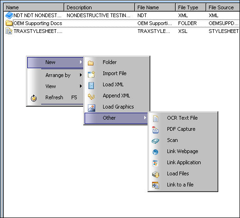Select the NDT NDT NONDEST... row name
The height and width of the screenshot is (218, 240).
(x=37, y=15)
